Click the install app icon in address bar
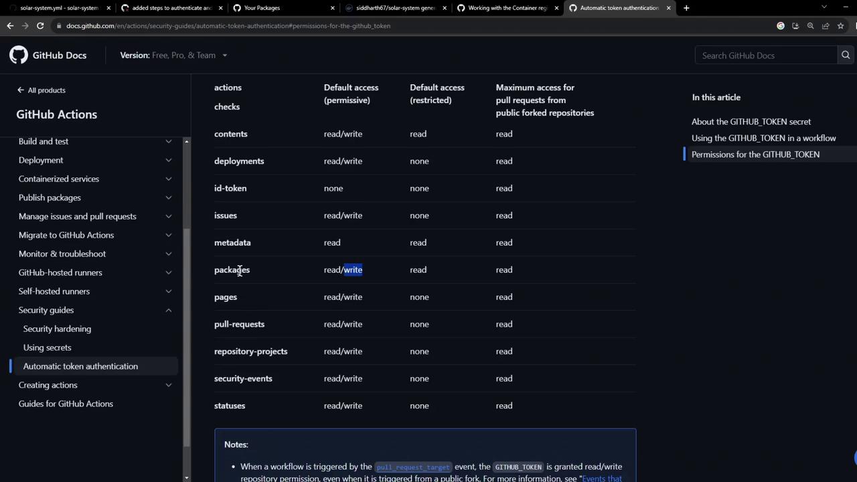This screenshot has width=857, height=482. point(795,25)
